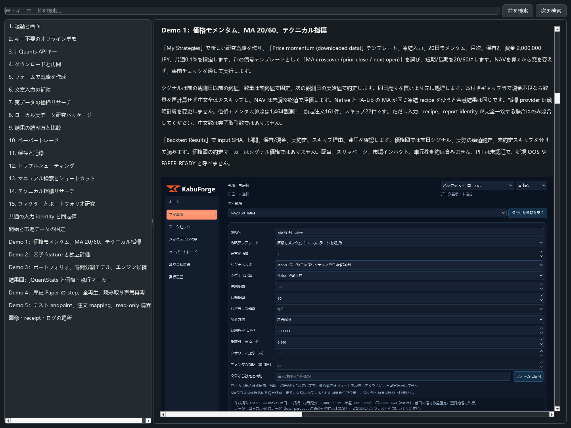Go to chapter 15. ファクターとポートフォリオ研究
Screen dimensions: 571x428
pyautogui.click(x=78, y=204)
